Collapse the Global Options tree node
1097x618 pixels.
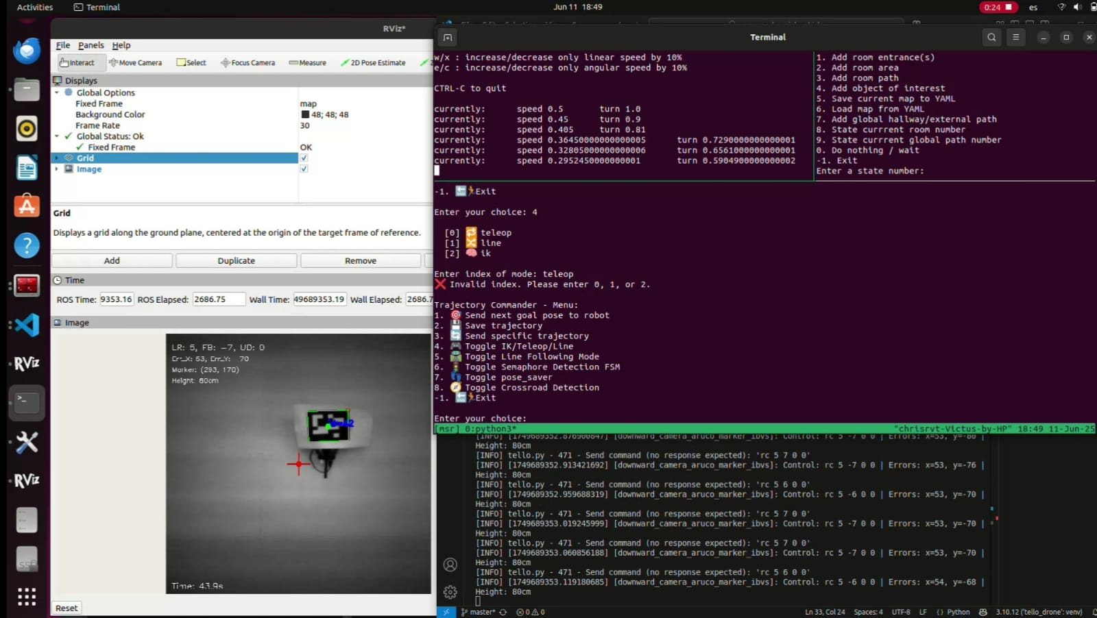click(x=57, y=92)
